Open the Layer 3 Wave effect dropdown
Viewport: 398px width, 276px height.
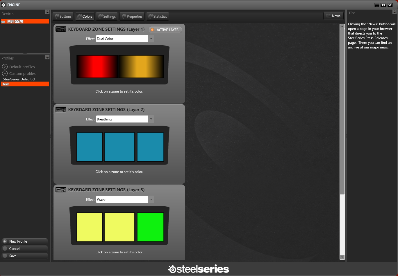coord(151,200)
